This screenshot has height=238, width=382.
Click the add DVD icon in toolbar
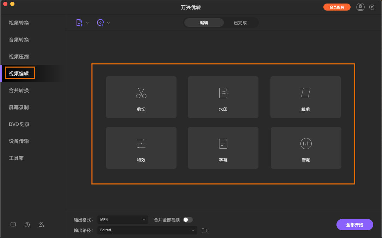[x=101, y=23]
